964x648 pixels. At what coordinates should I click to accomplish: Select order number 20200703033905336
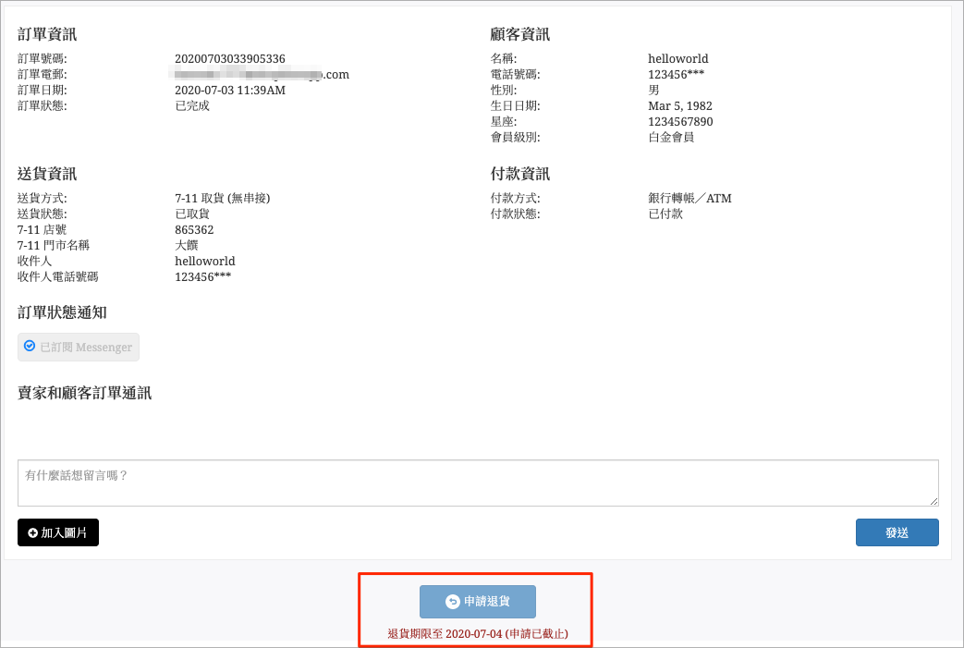click(230, 59)
